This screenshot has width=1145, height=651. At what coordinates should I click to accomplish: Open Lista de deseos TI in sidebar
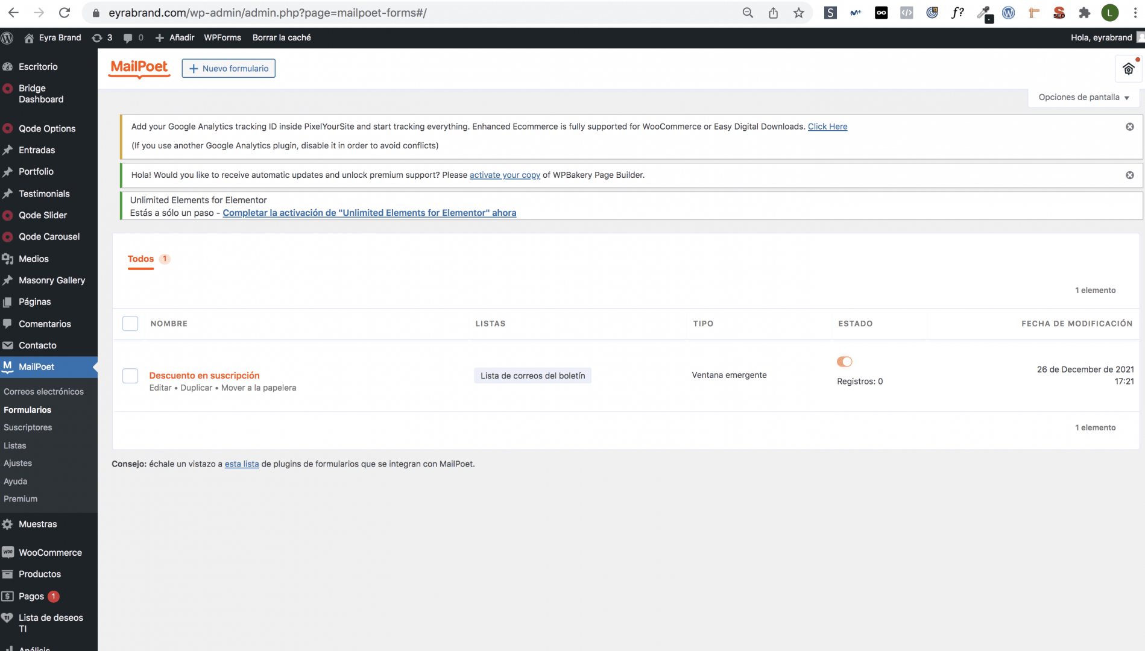51,623
